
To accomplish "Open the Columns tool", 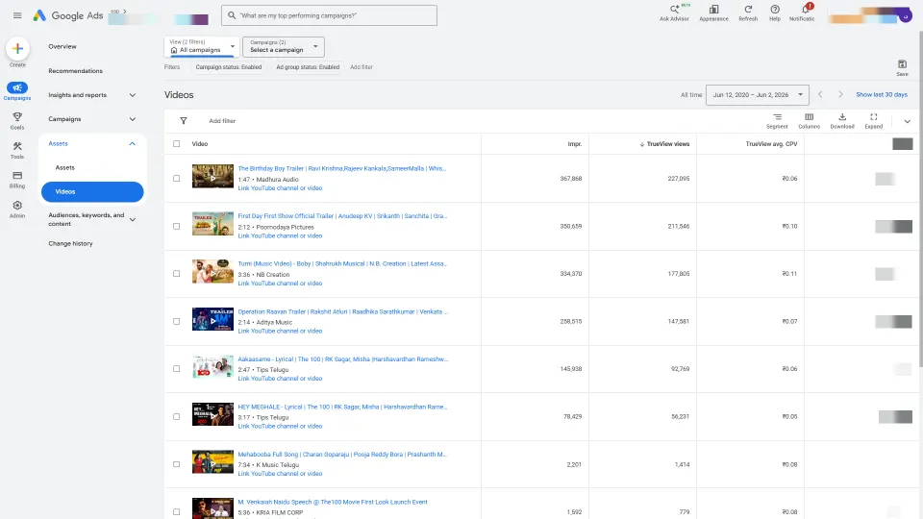I will [x=809, y=121].
